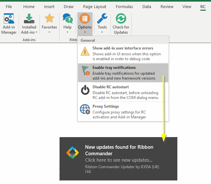Click the orange Options icon
The width and height of the screenshot is (211, 184).
[85, 18]
